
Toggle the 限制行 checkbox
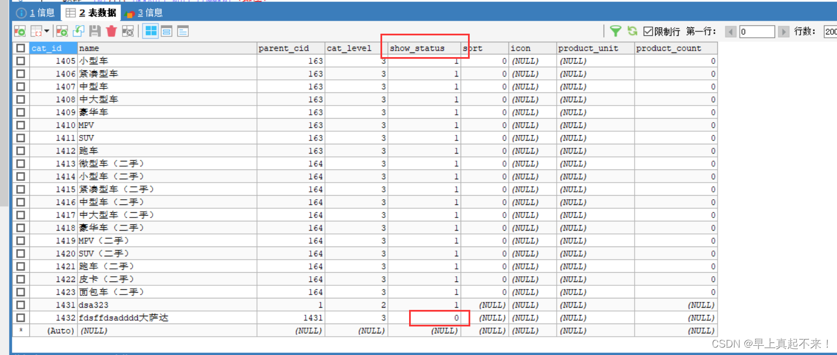pos(648,31)
